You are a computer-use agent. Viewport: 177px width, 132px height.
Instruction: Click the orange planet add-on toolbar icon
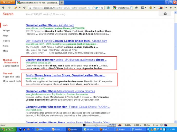(161, 8)
